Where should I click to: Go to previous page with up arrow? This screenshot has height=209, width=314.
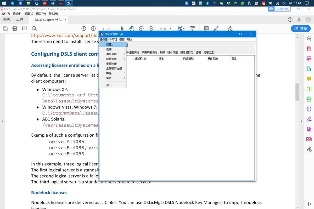84,28
